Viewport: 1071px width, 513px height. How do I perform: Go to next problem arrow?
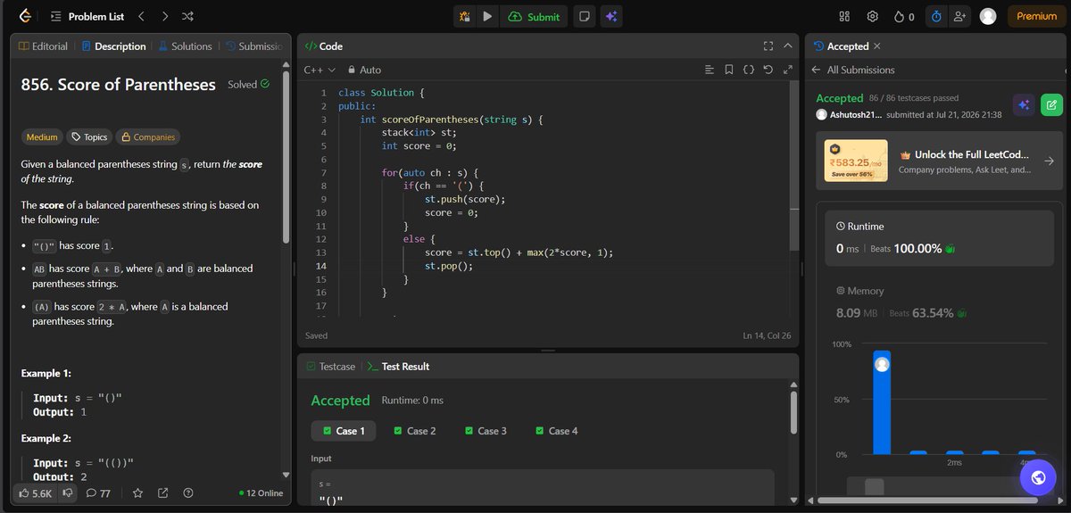coord(164,16)
